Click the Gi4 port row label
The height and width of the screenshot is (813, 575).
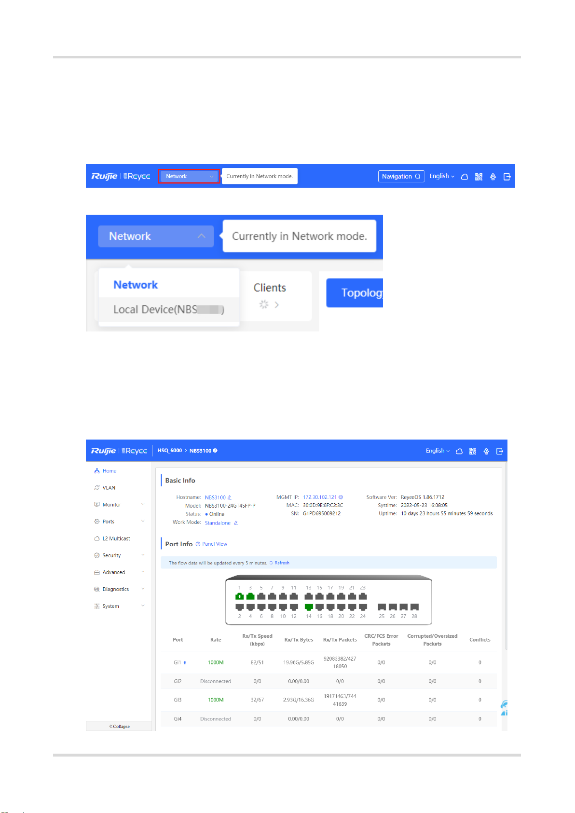pyautogui.click(x=178, y=719)
